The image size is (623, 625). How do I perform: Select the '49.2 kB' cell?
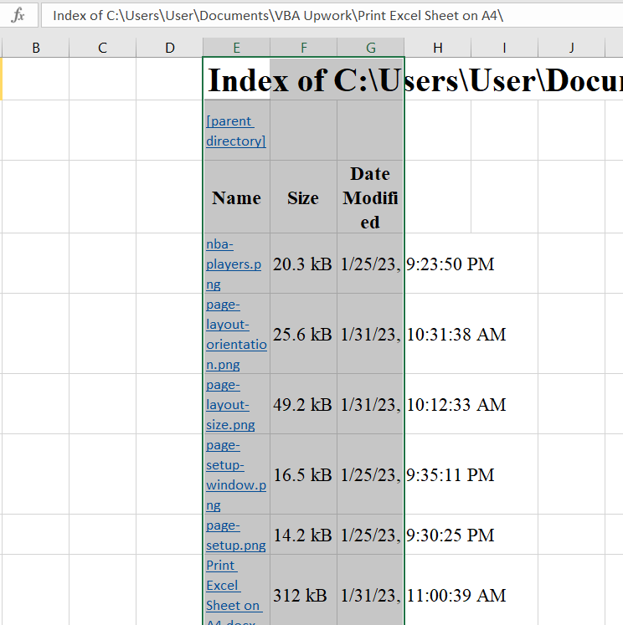303,405
